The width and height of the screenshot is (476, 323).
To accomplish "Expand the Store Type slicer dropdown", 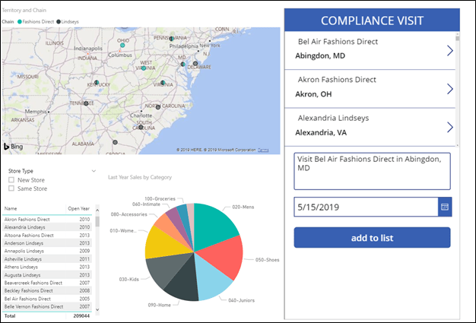I will pyautogui.click(x=94, y=171).
